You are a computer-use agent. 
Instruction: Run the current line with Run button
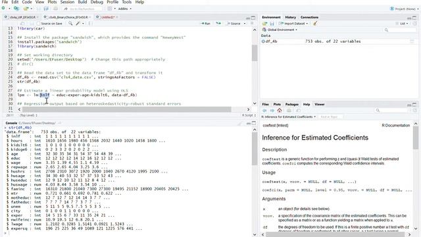click(205, 24)
